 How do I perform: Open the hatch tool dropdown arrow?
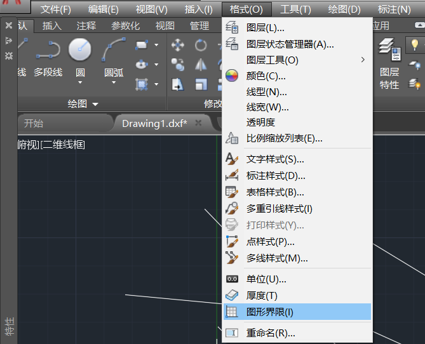pos(156,84)
